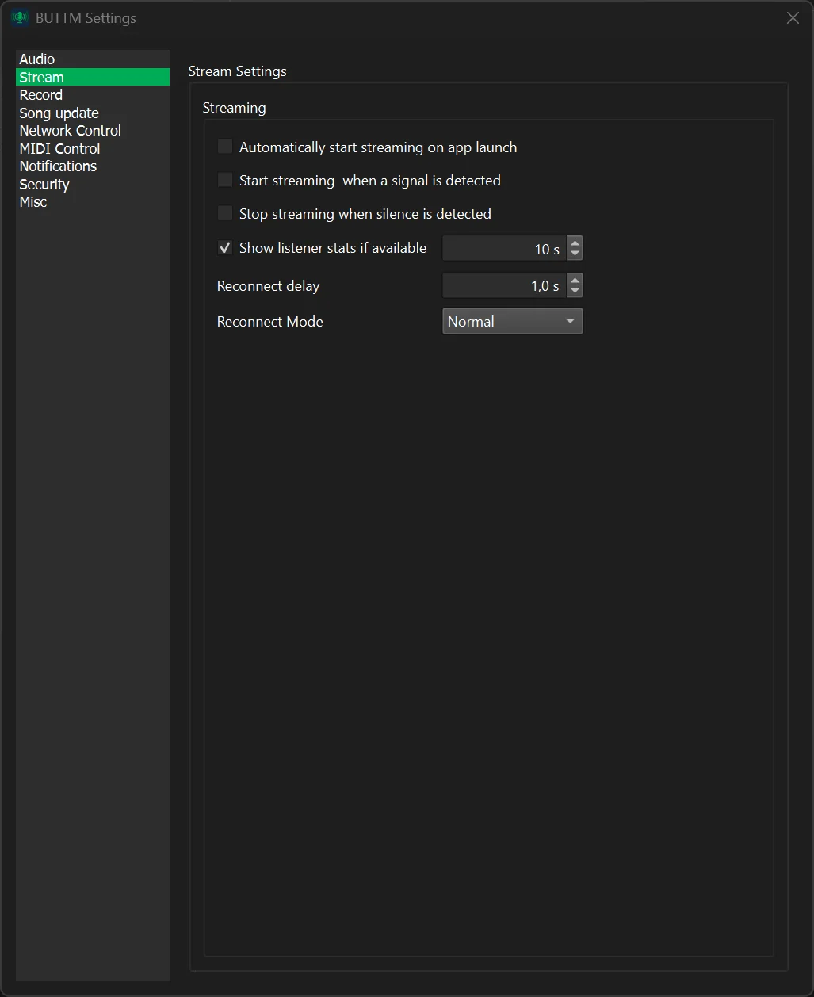Viewport: 814px width, 997px height.
Task: Open the Audio settings section
Action: [36, 59]
